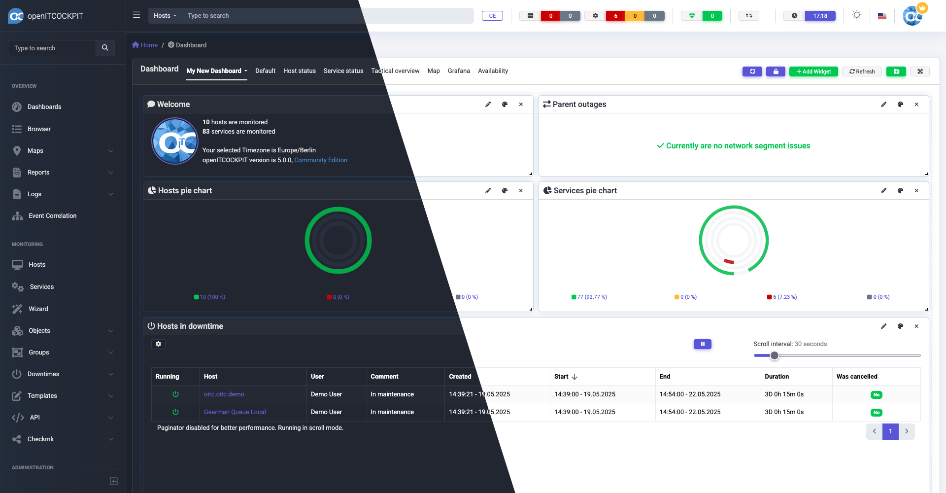The width and height of the screenshot is (946, 493).
Task: Click the expand arrows button near Refresh
Action: 920,71
